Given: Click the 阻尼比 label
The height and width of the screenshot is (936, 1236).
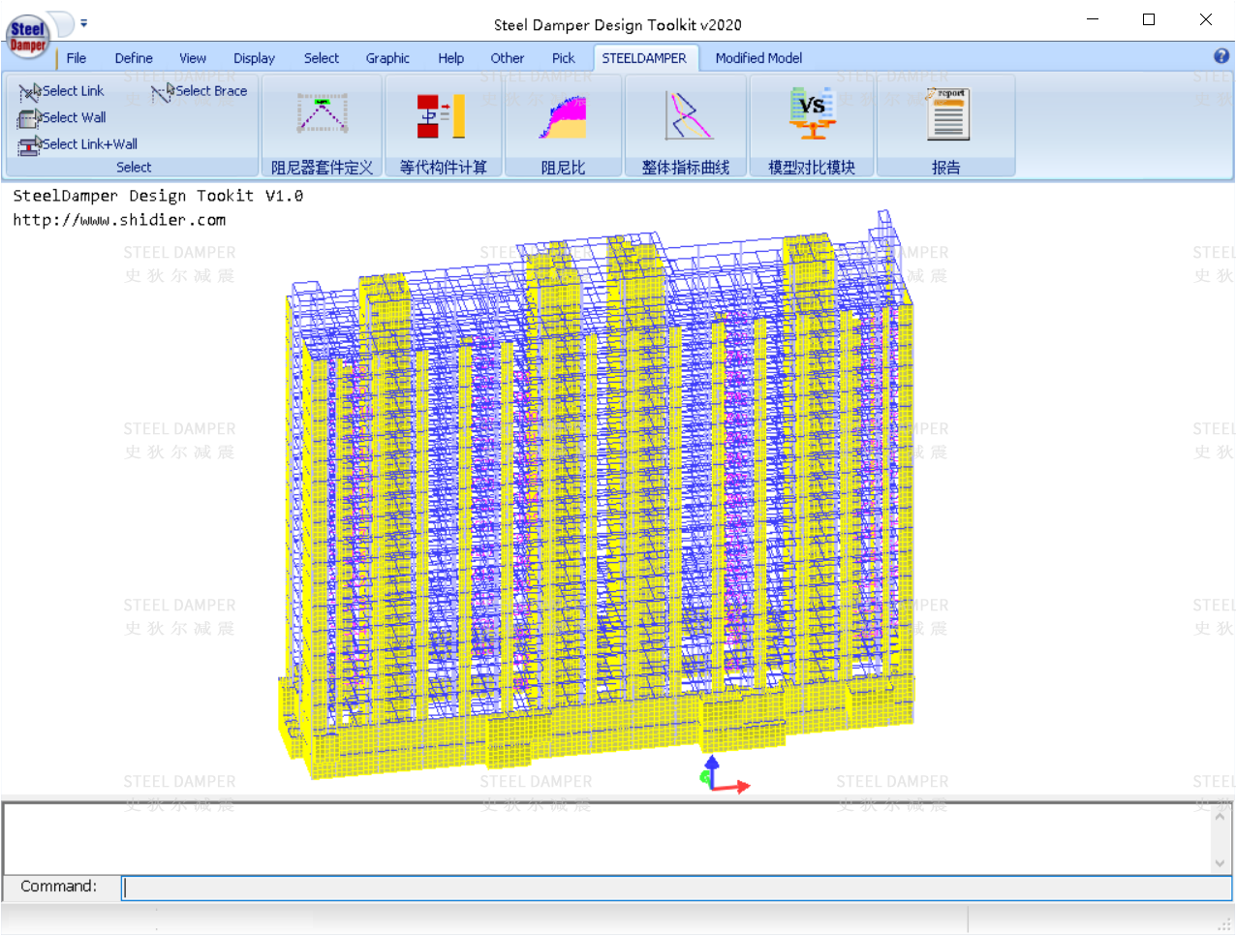Looking at the screenshot, I should [563, 168].
